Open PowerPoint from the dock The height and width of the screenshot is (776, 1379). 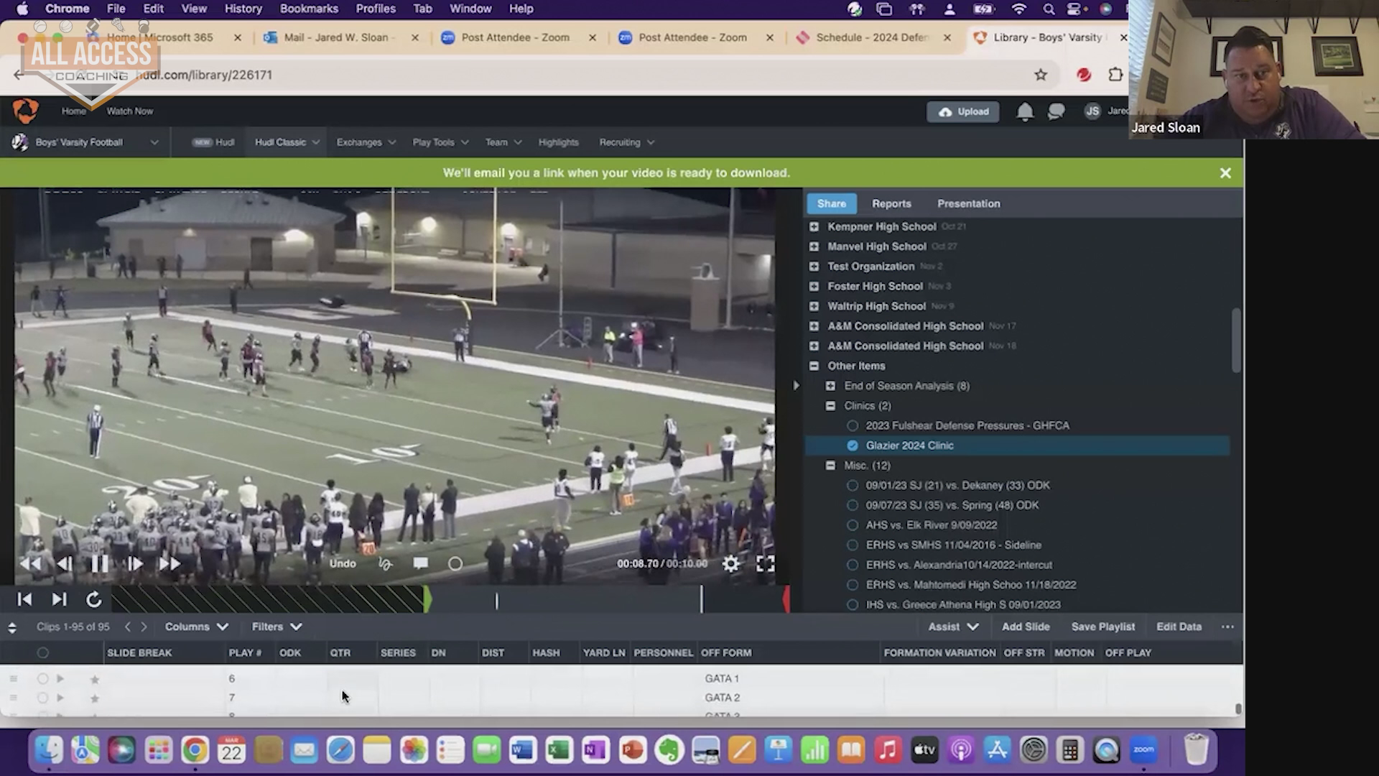point(632,751)
